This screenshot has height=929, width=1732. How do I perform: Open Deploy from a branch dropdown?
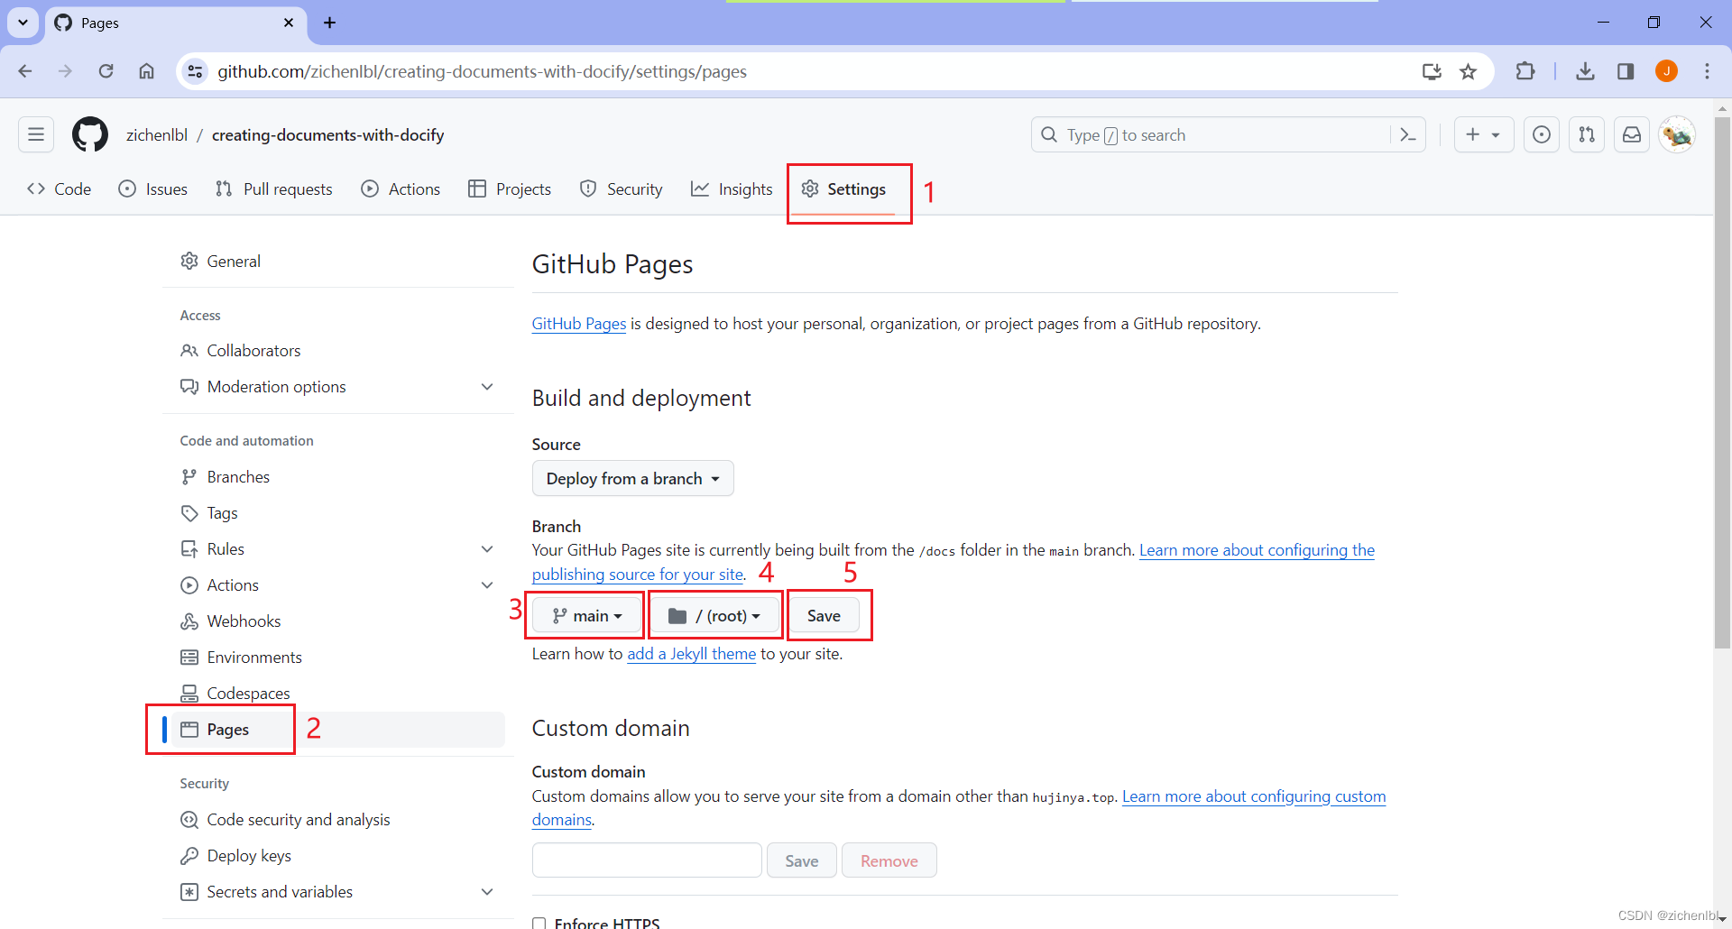click(632, 479)
